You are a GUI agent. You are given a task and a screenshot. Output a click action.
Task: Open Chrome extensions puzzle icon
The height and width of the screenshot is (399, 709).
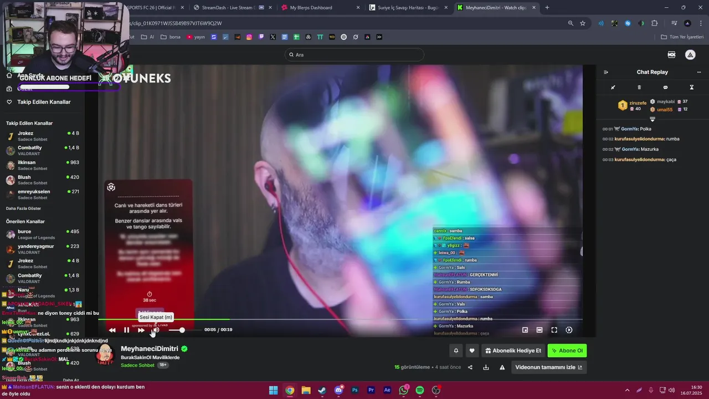click(655, 23)
